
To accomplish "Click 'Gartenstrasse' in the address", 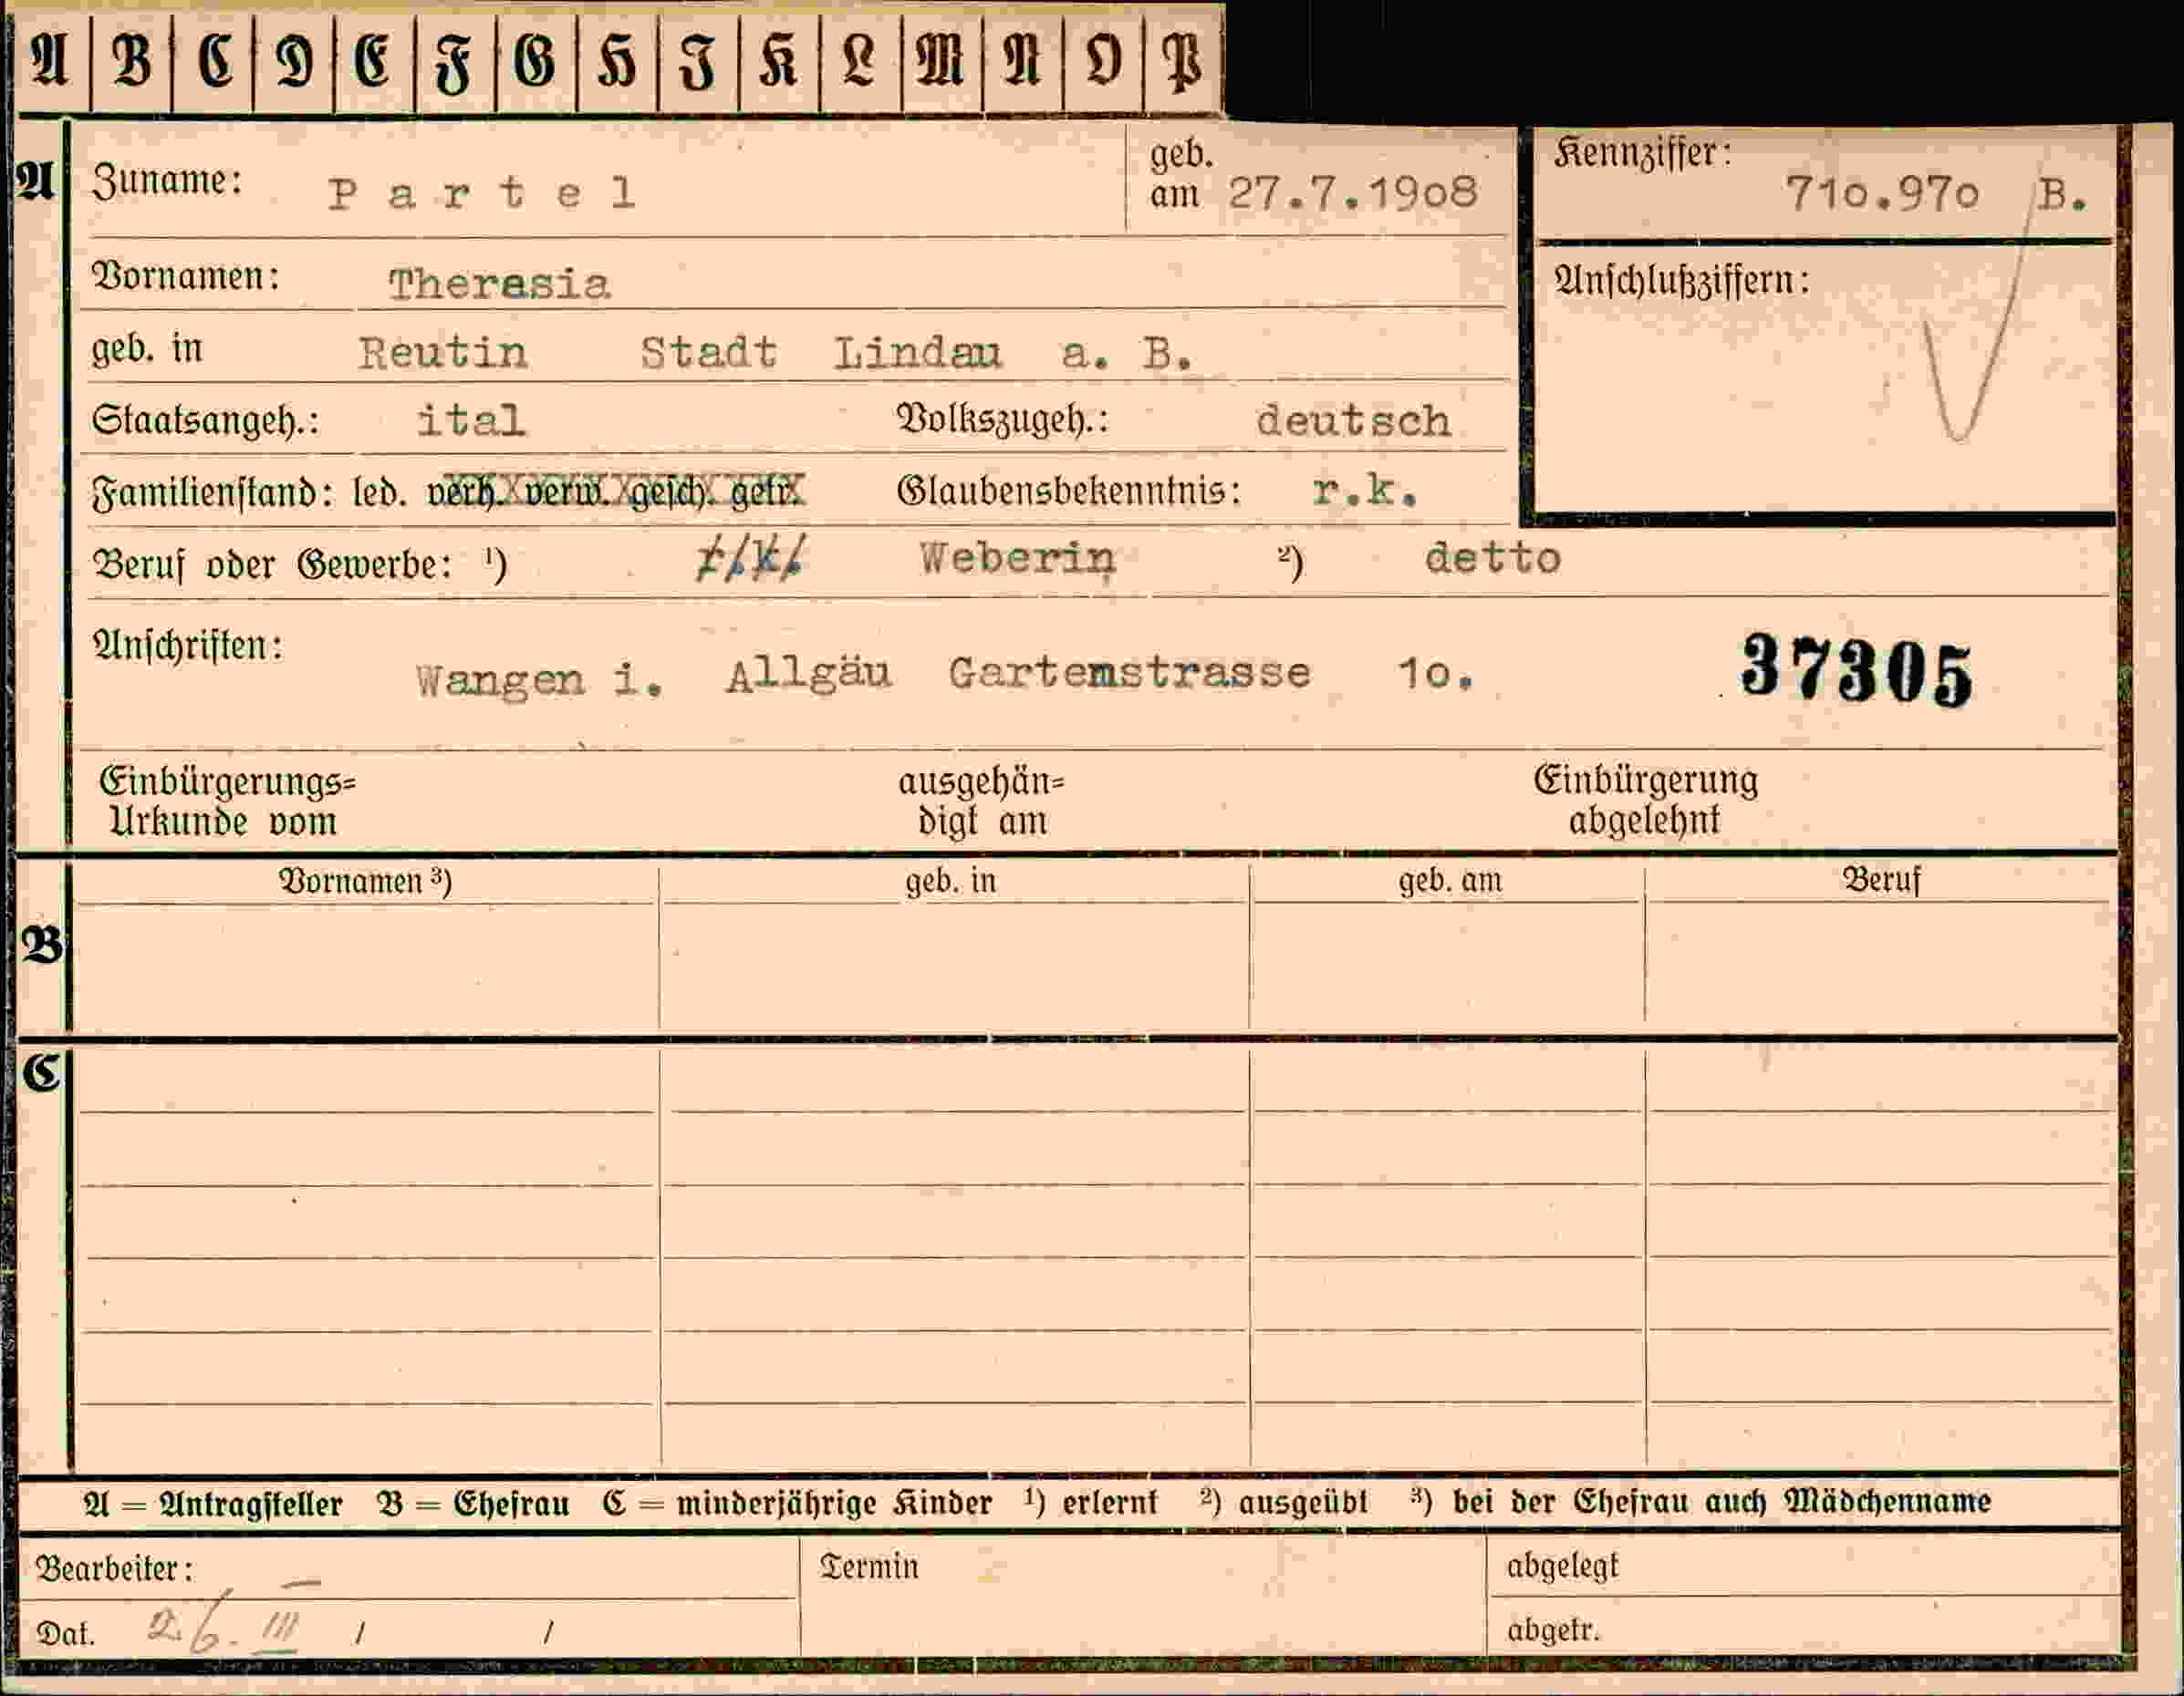I will [1129, 673].
